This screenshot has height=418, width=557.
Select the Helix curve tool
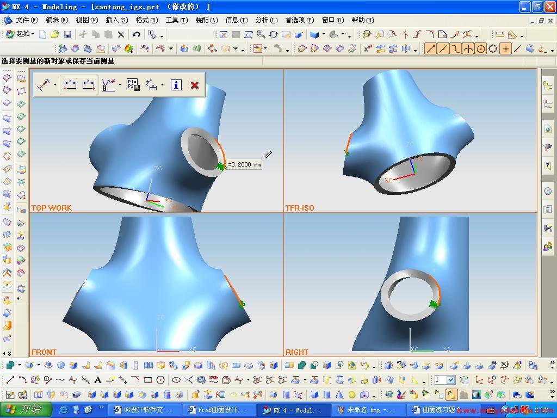[201, 380]
